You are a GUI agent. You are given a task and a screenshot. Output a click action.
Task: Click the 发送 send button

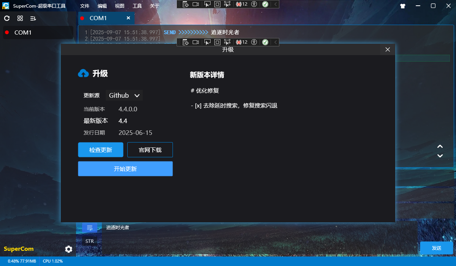point(437,248)
